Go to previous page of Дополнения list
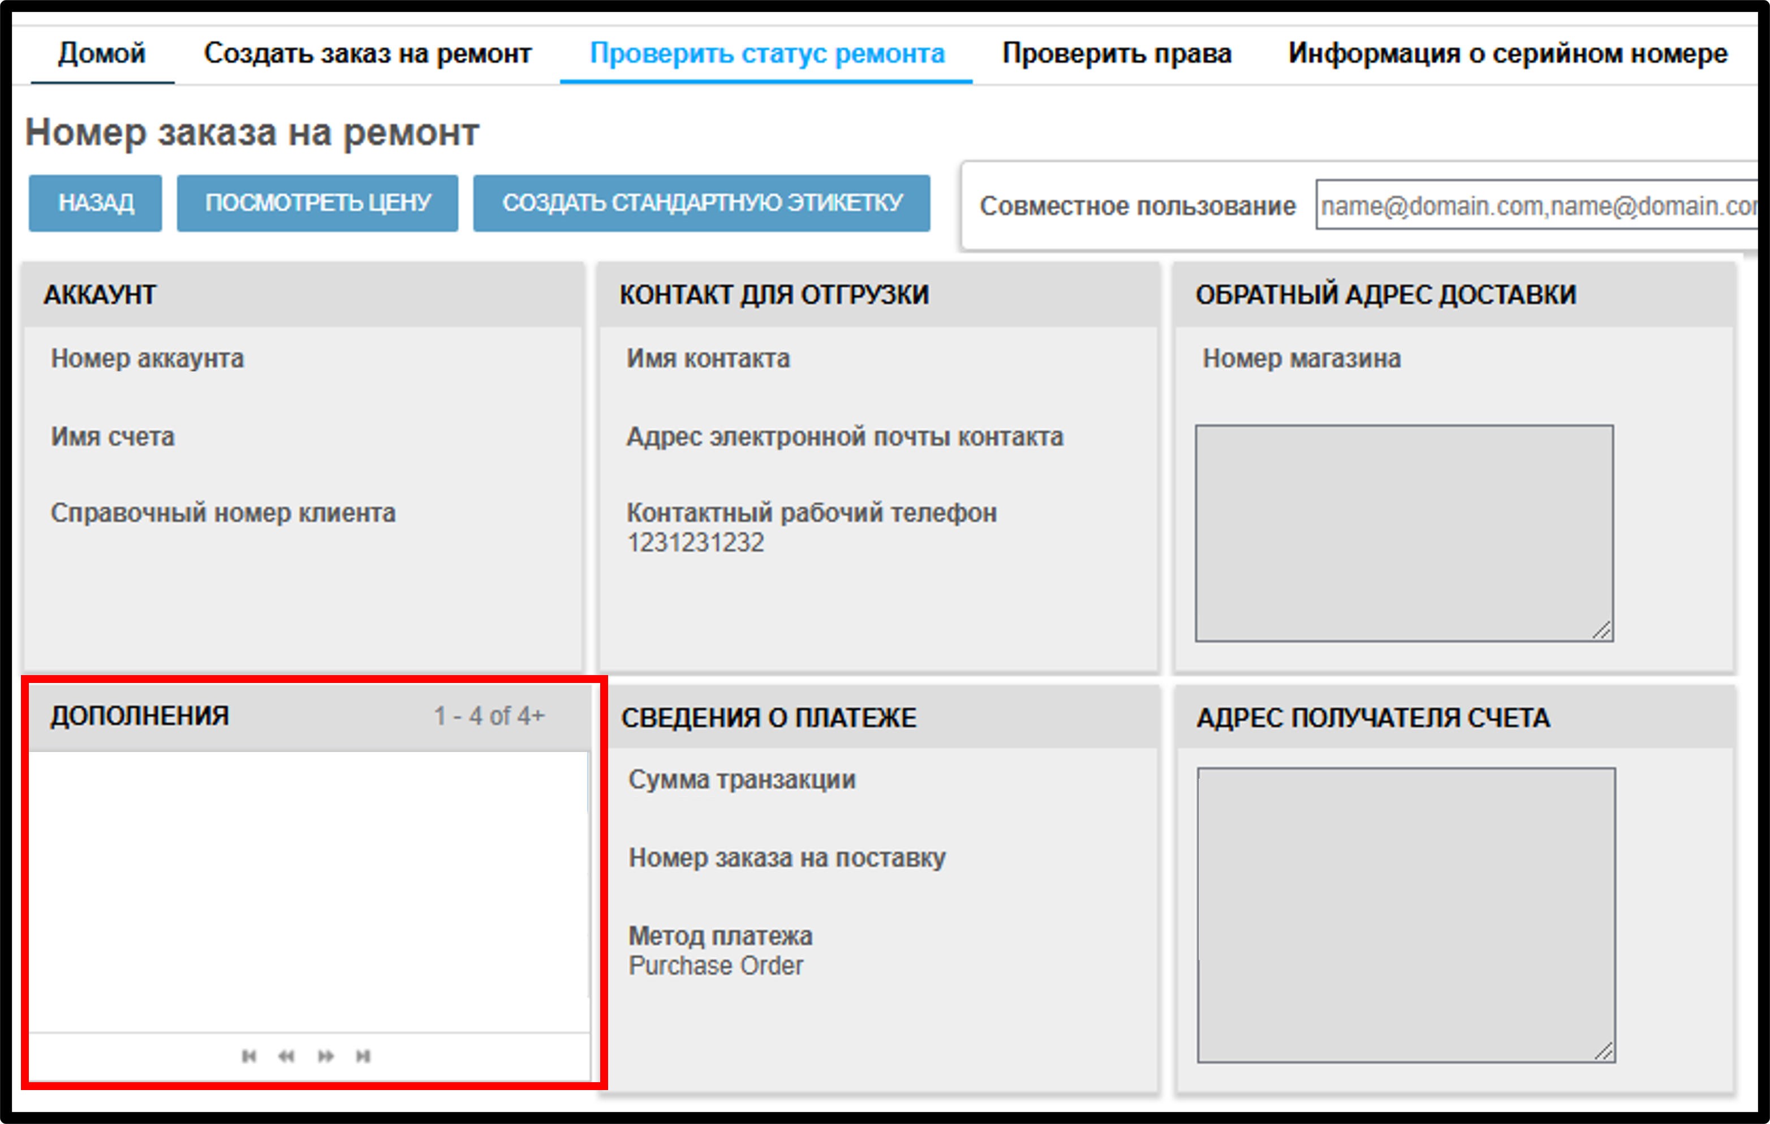Screen dimensions: 1770x1124 click(x=287, y=1056)
